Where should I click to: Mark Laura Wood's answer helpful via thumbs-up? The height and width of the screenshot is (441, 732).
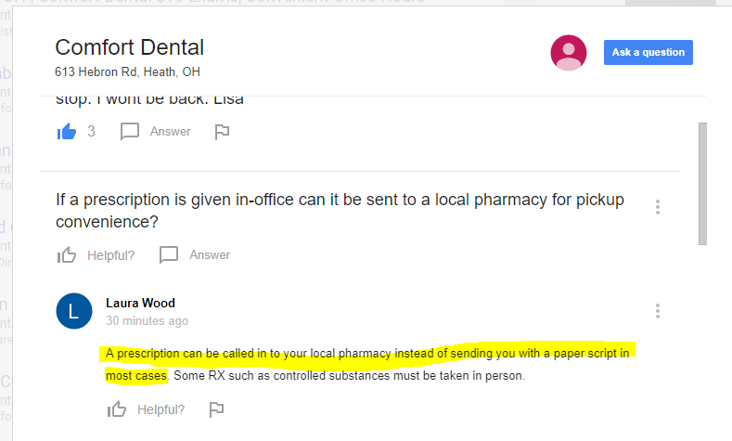[117, 409]
